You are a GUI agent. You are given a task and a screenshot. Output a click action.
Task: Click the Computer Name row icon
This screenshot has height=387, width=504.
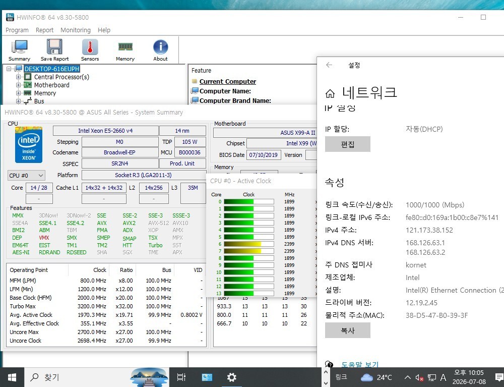pos(194,91)
